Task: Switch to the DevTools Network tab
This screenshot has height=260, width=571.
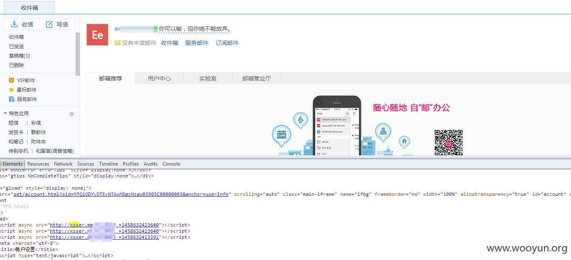Action: pyautogui.click(x=63, y=164)
